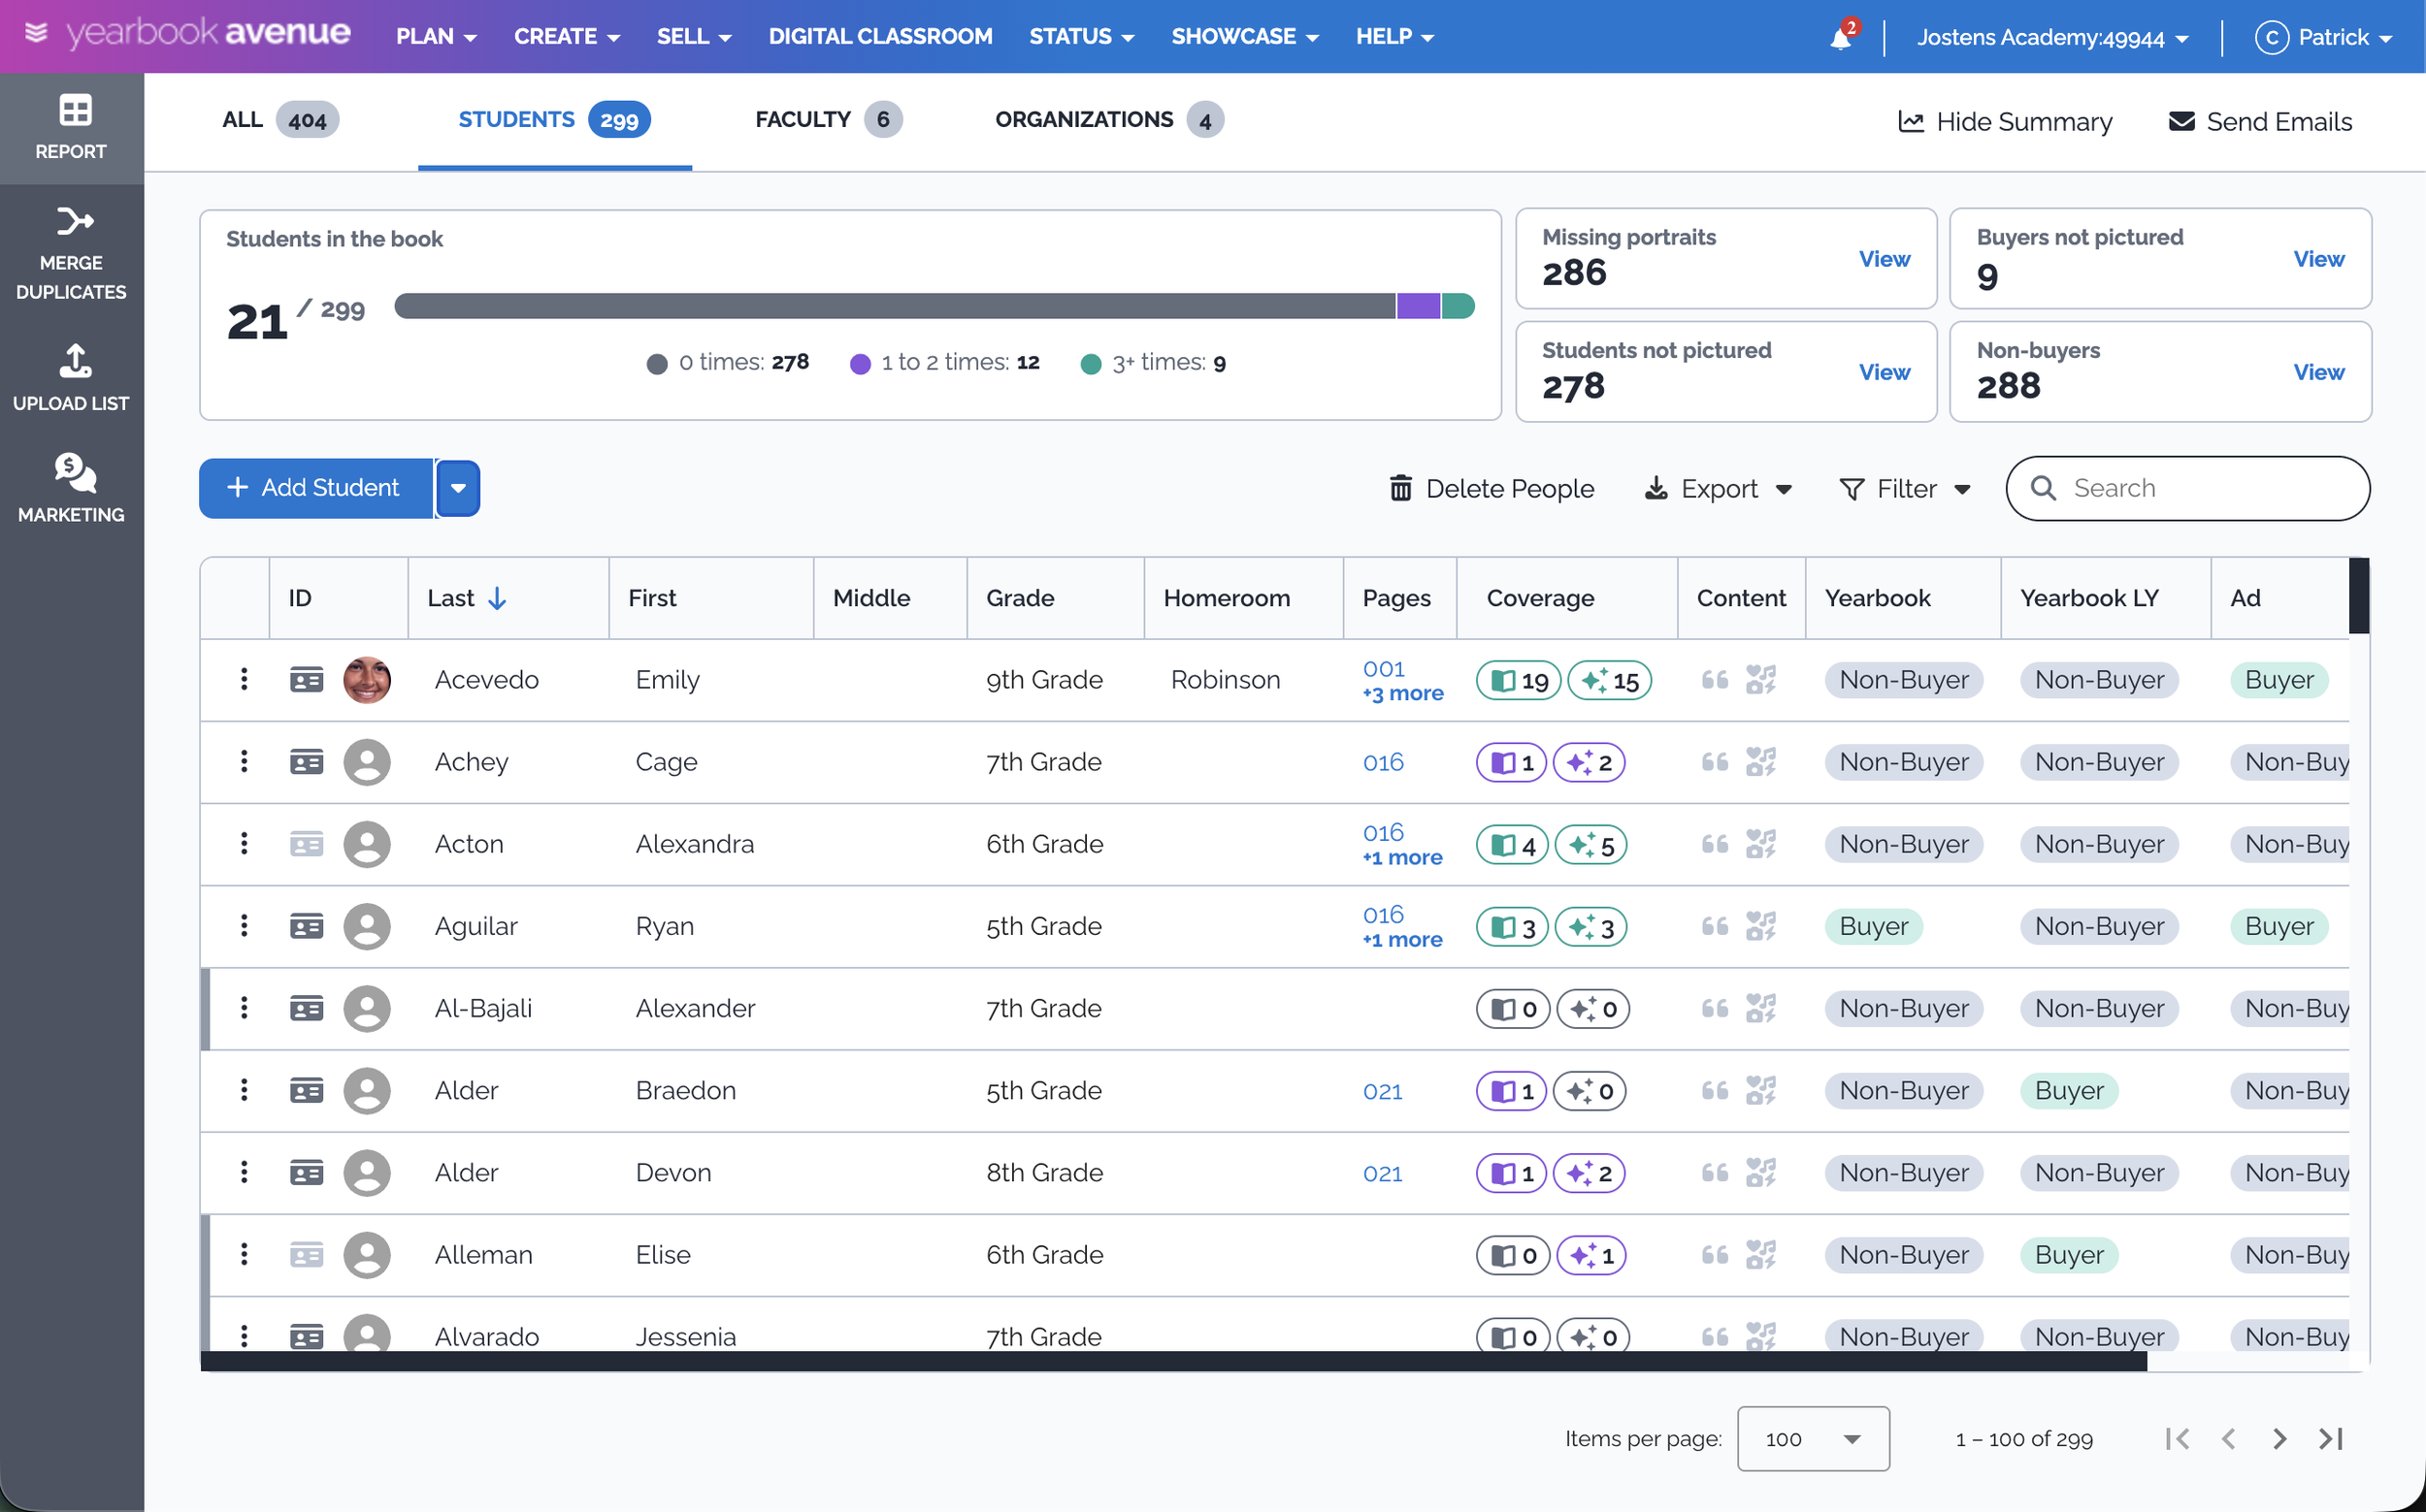Go to the next page arrow
The height and width of the screenshot is (1512, 2426).
point(2278,1438)
